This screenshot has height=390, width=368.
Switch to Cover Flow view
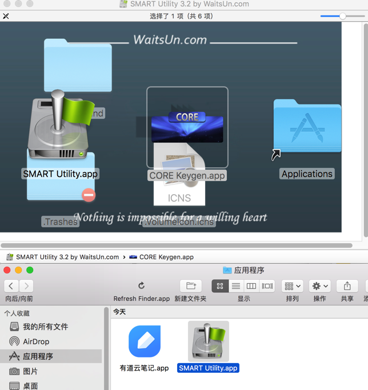point(267,286)
